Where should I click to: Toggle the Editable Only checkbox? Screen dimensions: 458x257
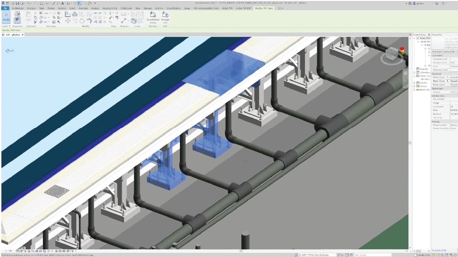(416, 255)
